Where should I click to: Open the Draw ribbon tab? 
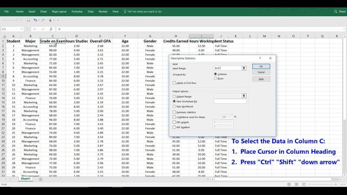pos(43,11)
